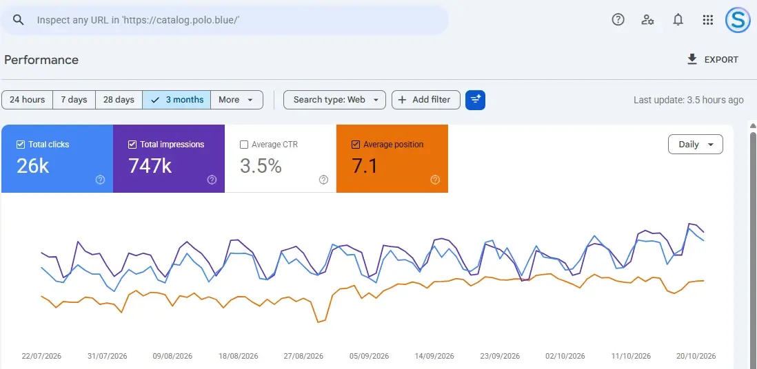Enable the Average CTR checkbox
757x369 pixels.
244,144
